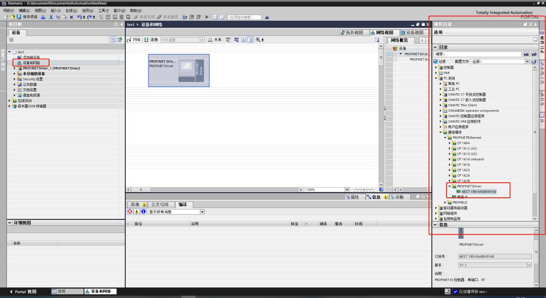Viewport: 546px width, 298px height.
Task: Click 网络 networking mode button
Action: [134, 40]
